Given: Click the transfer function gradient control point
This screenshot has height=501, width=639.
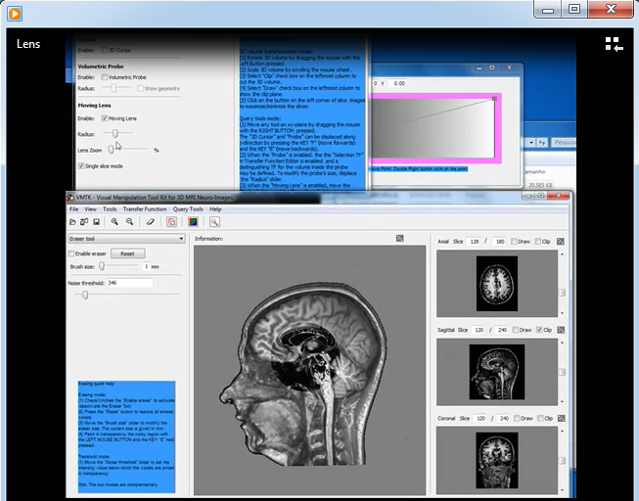Looking at the screenshot, I should pyautogui.click(x=494, y=99).
